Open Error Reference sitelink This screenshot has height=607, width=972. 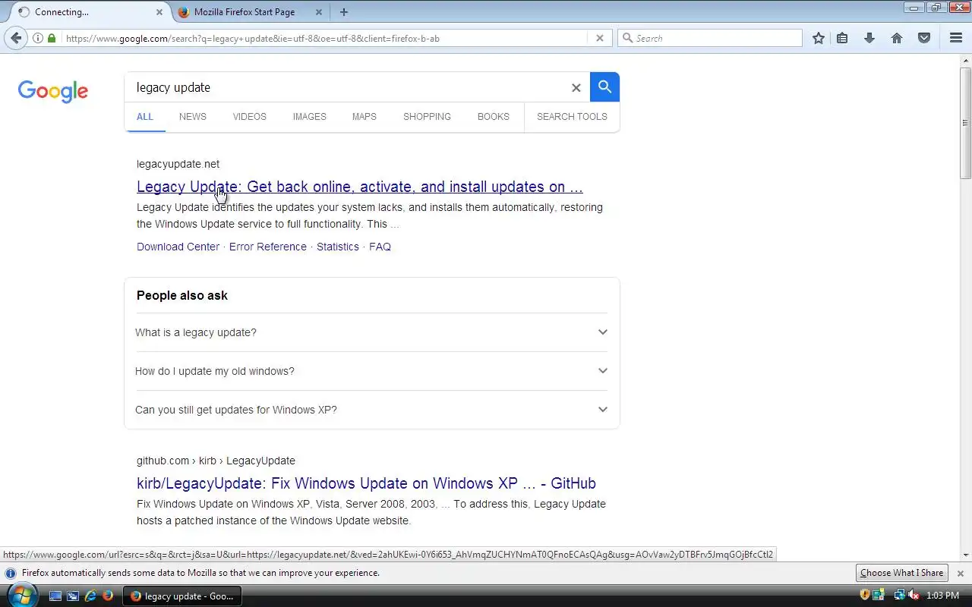tap(268, 247)
